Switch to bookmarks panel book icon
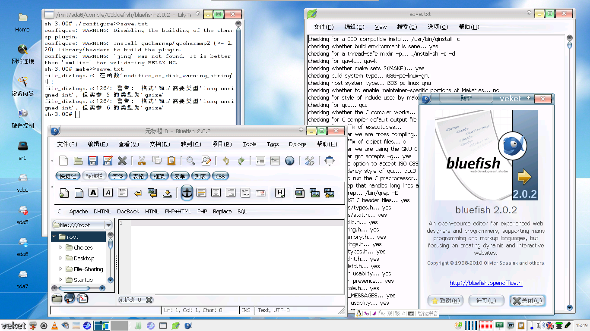590x331 pixels. click(70, 298)
